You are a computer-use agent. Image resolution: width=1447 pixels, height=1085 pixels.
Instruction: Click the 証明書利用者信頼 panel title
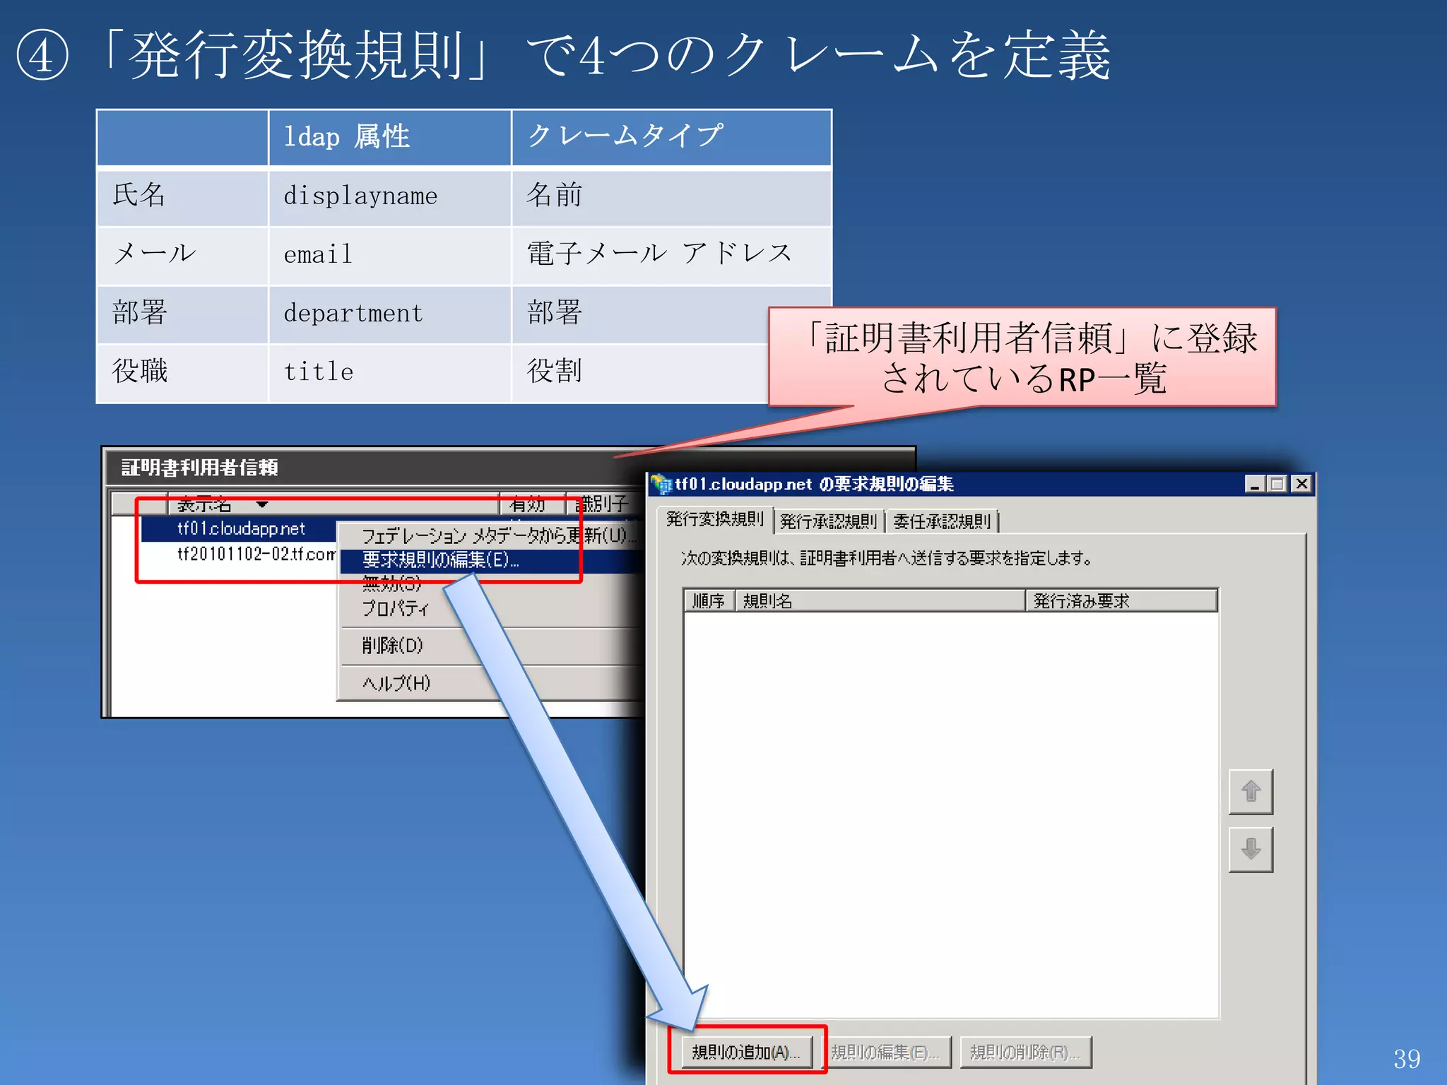[200, 468]
